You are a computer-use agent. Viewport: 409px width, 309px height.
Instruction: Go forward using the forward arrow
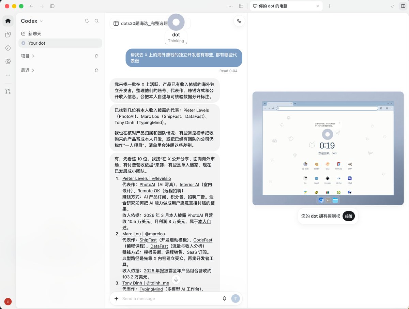(42, 6)
